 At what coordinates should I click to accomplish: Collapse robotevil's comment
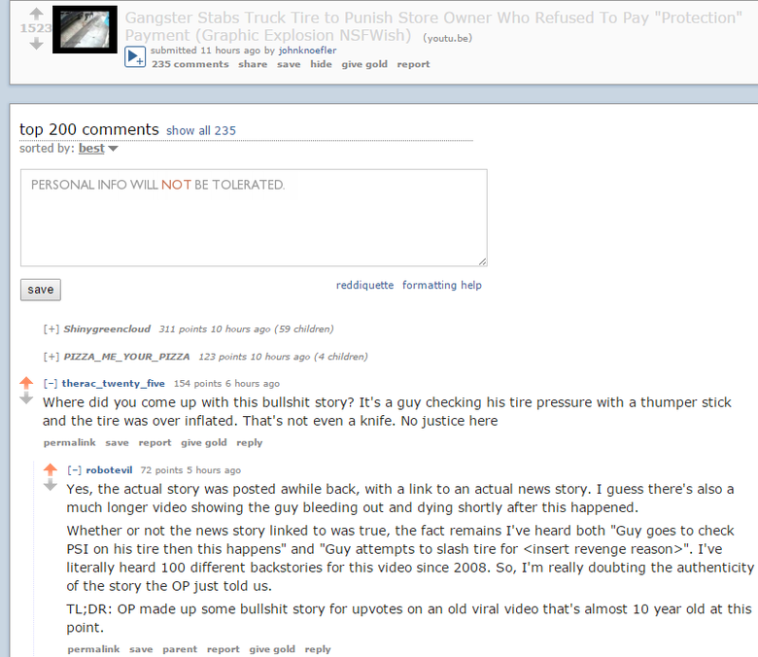(74, 469)
